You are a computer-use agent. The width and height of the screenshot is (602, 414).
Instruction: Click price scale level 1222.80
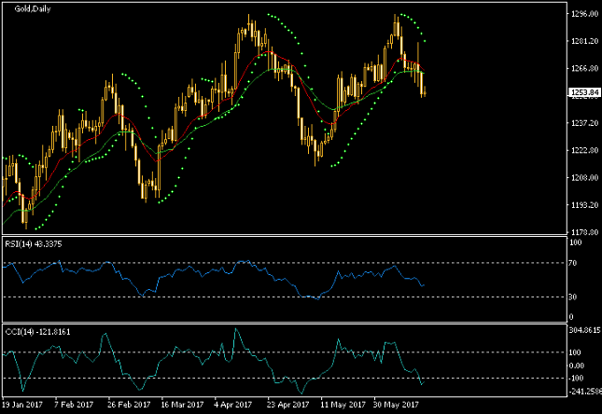pos(584,150)
